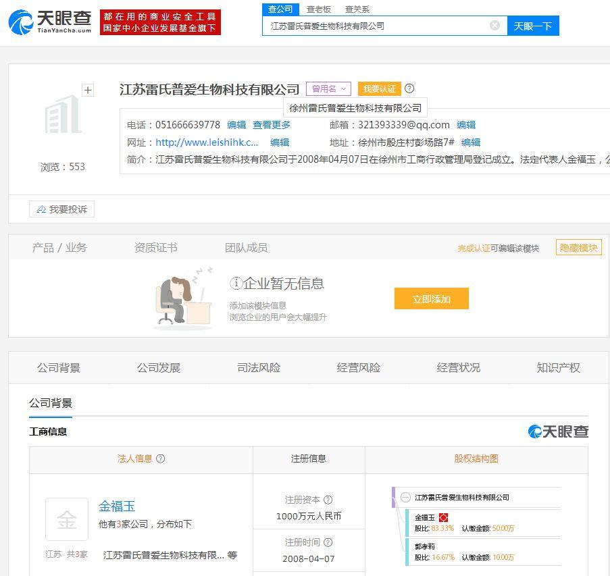Click the former name 徐州雷氏普爱生物科技有限公司
The height and width of the screenshot is (576, 610).
(355, 108)
